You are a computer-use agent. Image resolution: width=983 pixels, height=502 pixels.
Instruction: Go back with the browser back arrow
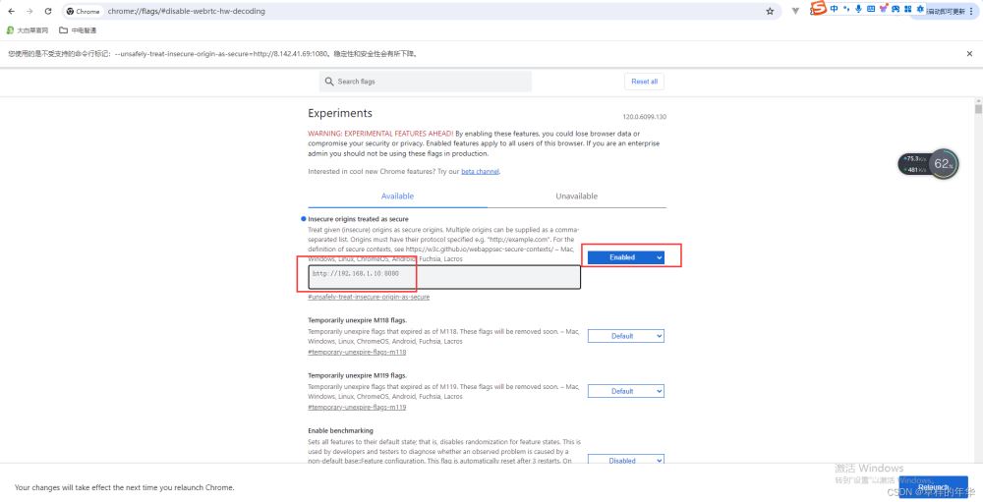(11, 11)
